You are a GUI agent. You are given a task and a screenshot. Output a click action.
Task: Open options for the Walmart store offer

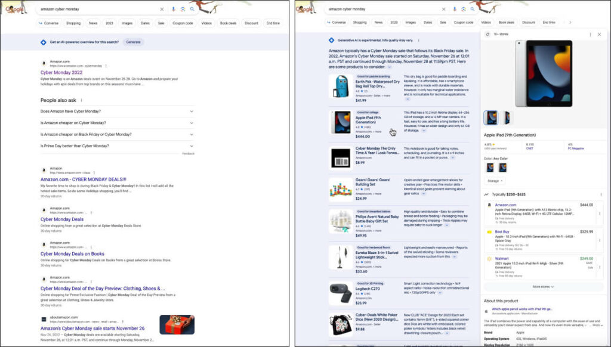(600, 267)
